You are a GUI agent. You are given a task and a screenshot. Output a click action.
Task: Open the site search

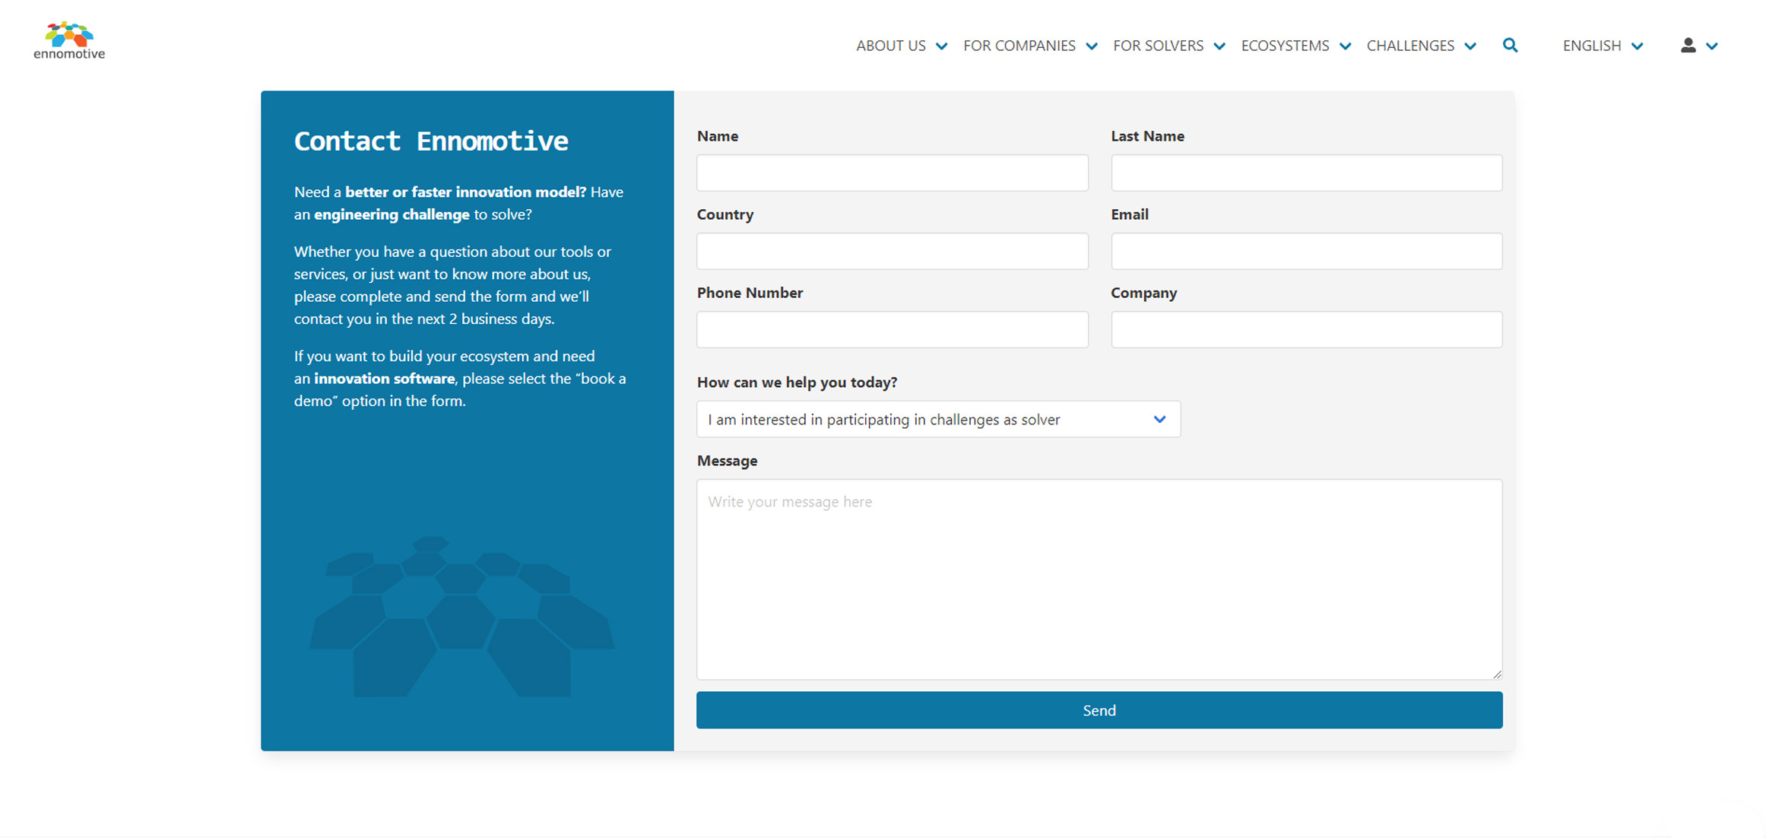tap(1510, 46)
